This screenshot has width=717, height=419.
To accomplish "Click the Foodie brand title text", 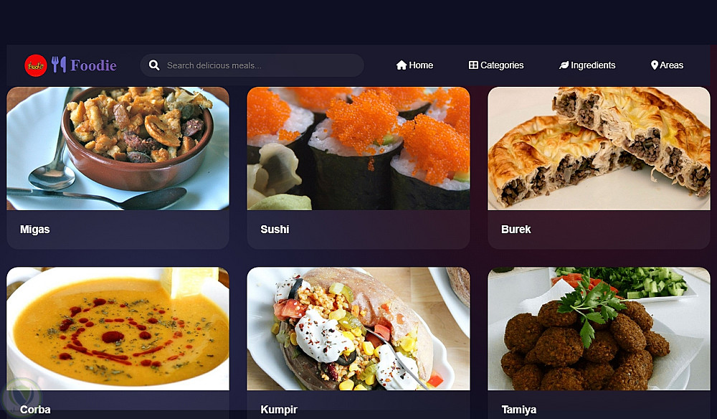I will coord(94,65).
